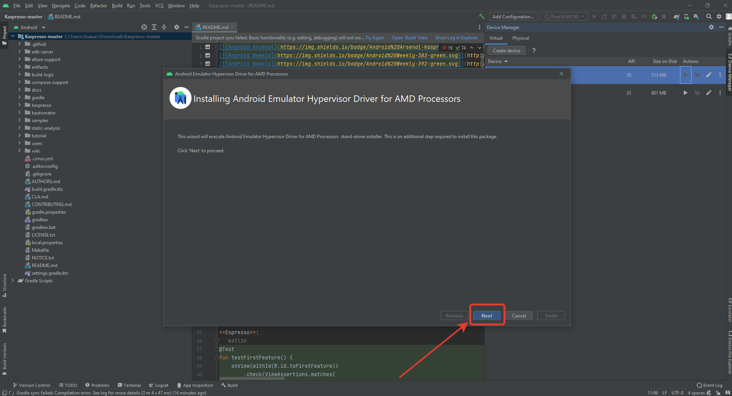Click the Run app play icon in toolbar
The image size is (732, 396).
(x=594, y=16)
